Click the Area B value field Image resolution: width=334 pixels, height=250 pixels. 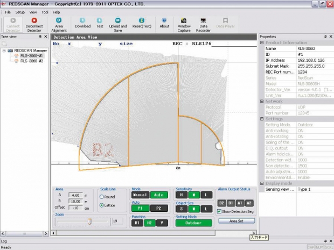click(75, 202)
